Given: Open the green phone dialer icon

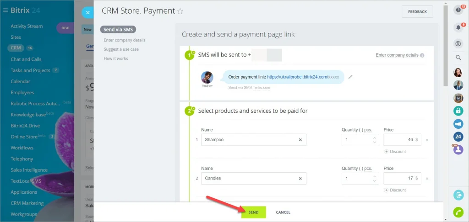Looking at the screenshot, I should pyautogui.click(x=458, y=212).
